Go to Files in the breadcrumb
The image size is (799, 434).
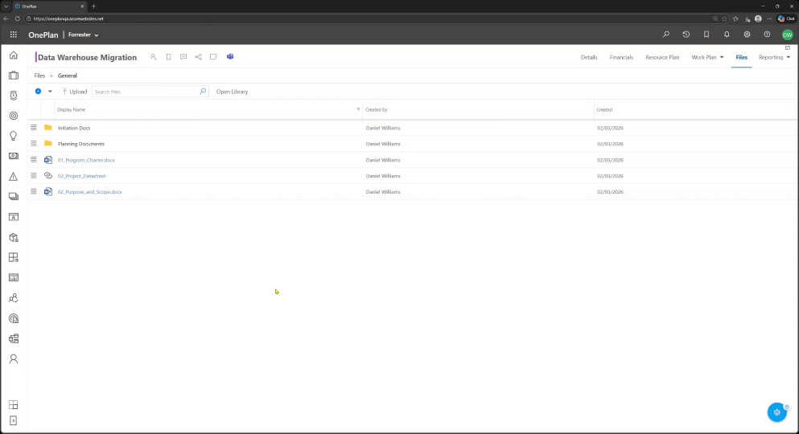(x=39, y=76)
